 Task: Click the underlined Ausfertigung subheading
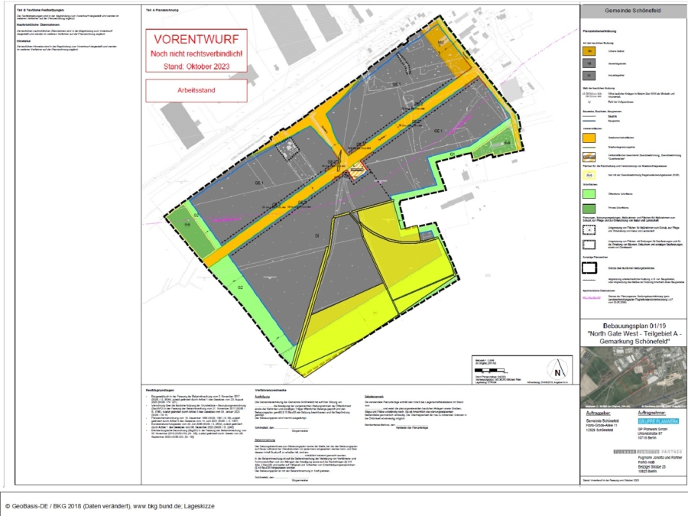coord(262,396)
